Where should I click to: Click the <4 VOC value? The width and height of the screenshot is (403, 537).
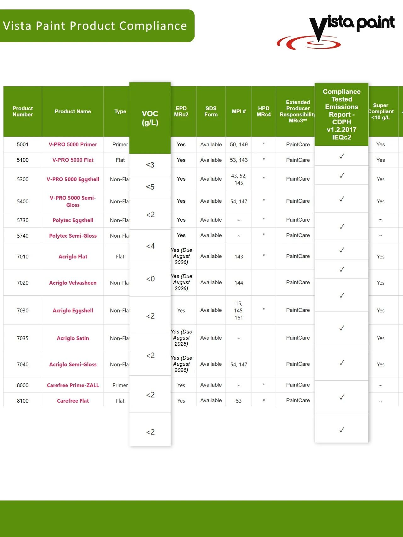[150, 246]
